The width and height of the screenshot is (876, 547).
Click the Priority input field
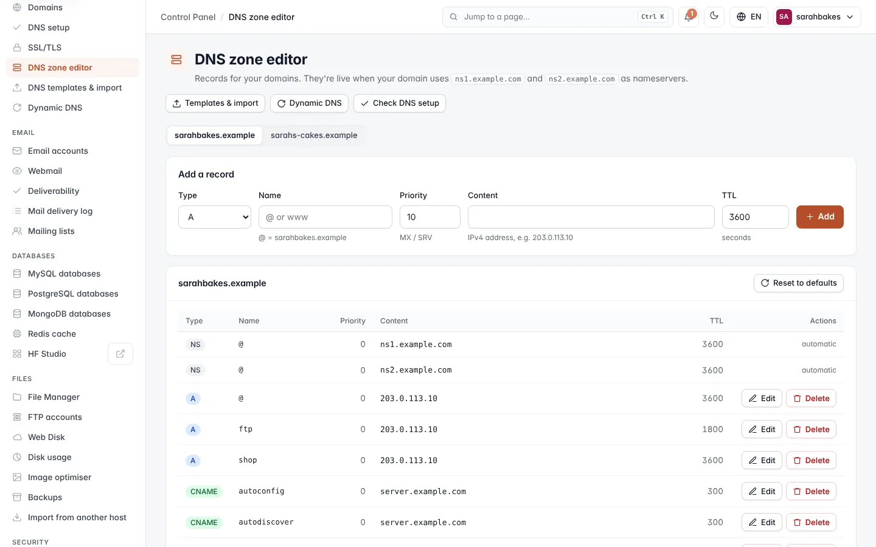(x=429, y=217)
